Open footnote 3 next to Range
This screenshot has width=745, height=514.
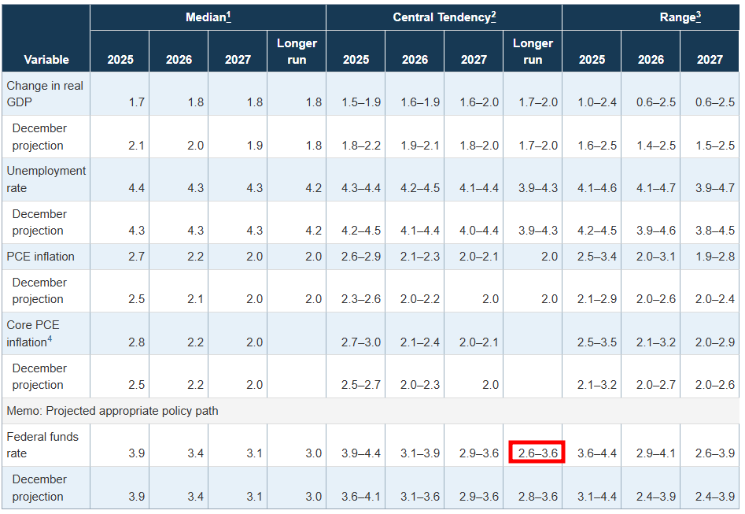tap(698, 15)
